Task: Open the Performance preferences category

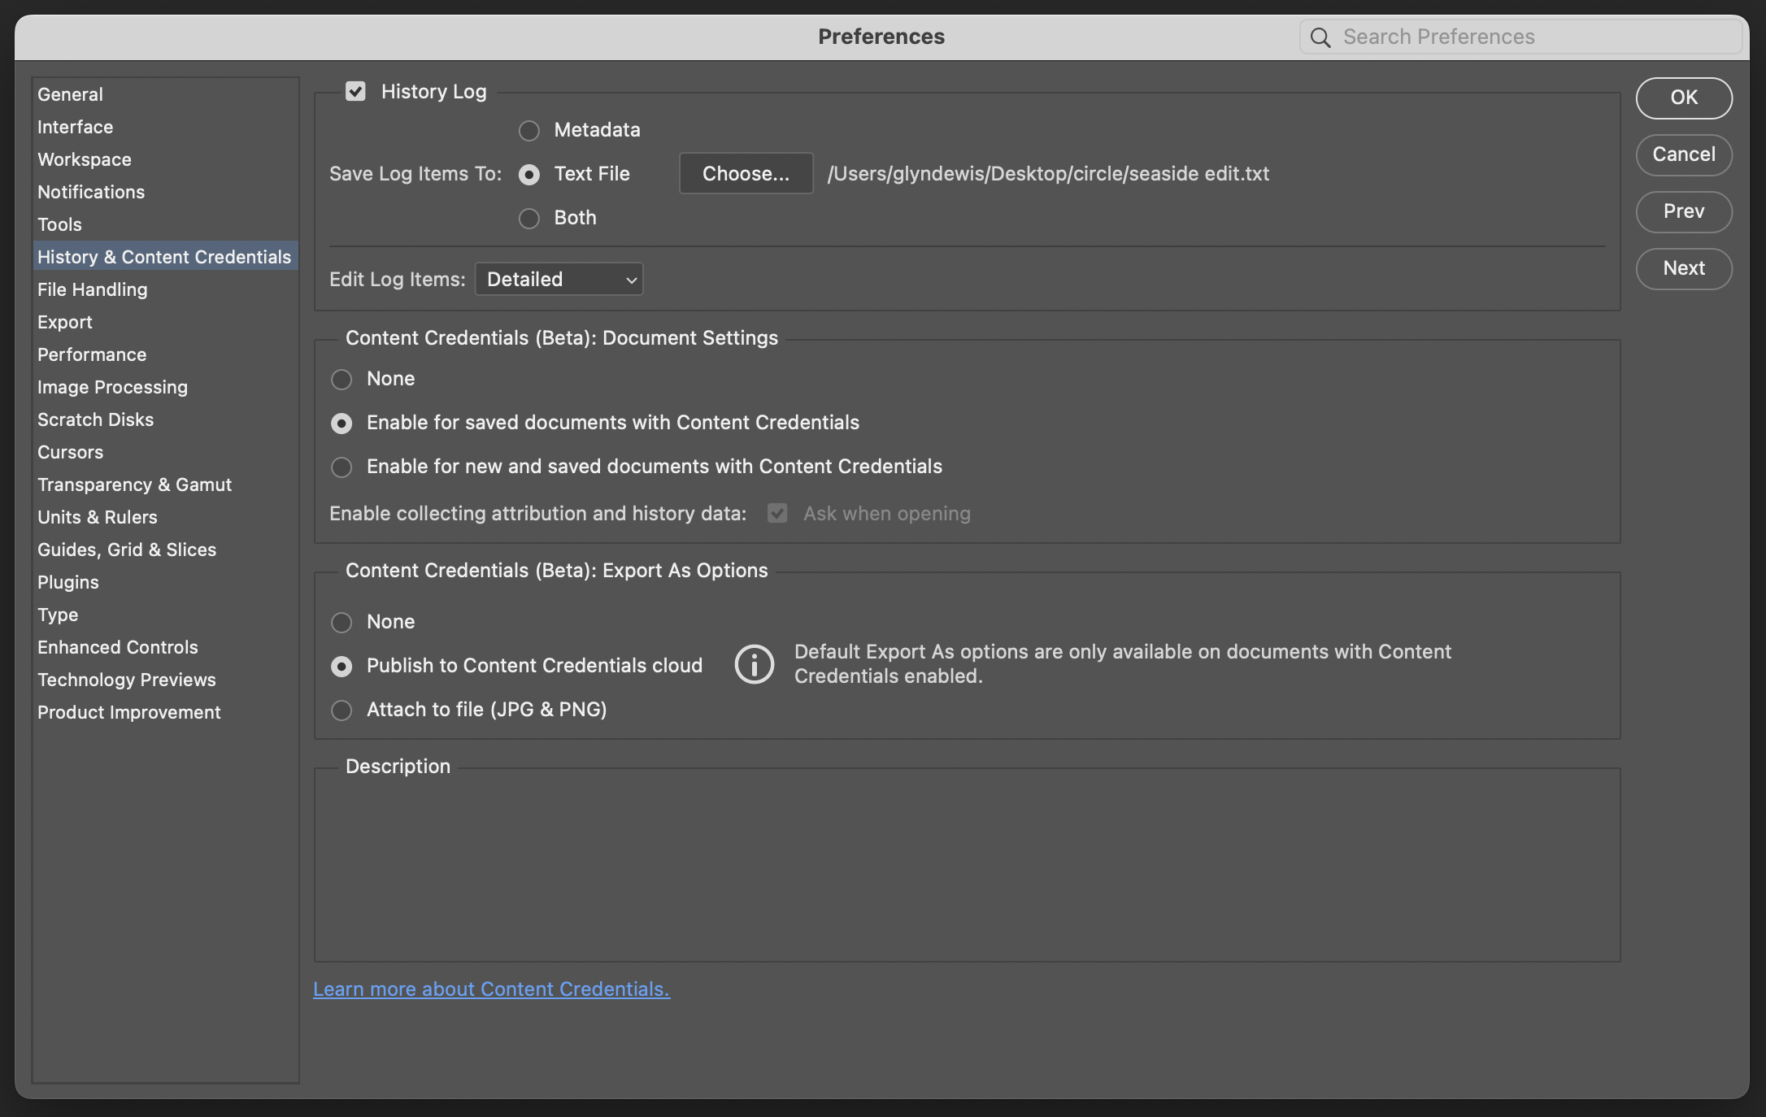Action: (x=92, y=354)
